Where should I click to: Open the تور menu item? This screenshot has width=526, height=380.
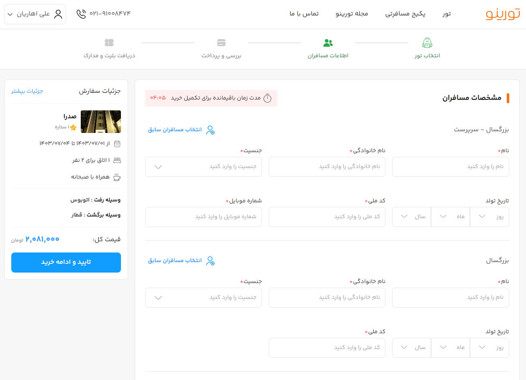coord(446,14)
